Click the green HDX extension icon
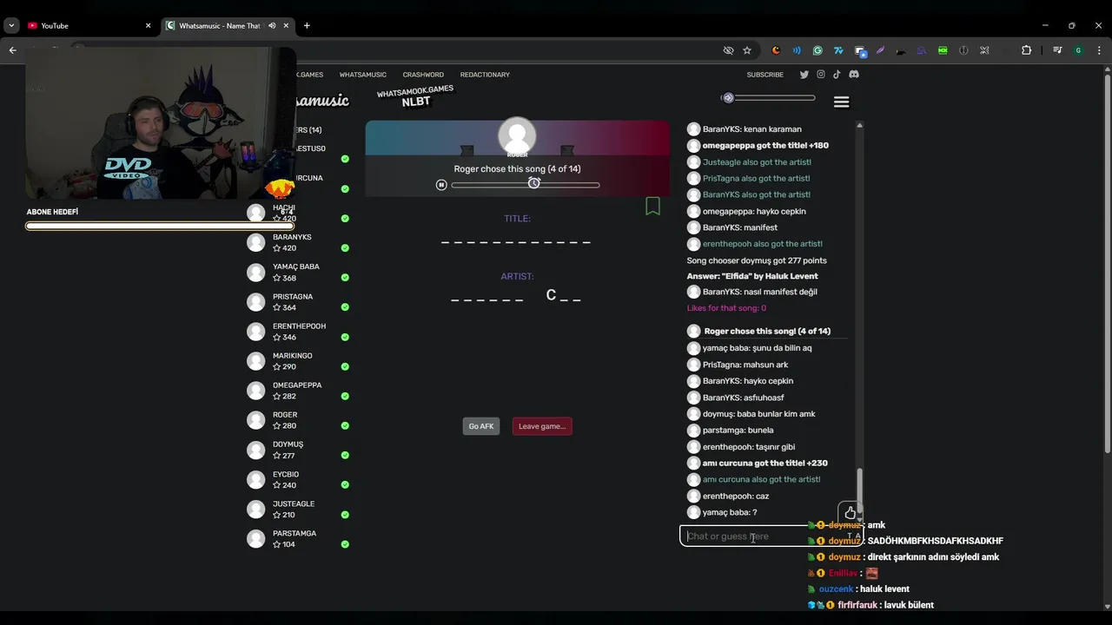Screen dimensions: 1112x625 tap(943, 50)
